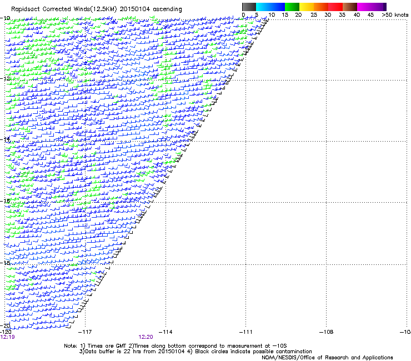Click the magenta 40-45 knots color segment
Screen dimensions: 411x361
(x=364, y=7)
